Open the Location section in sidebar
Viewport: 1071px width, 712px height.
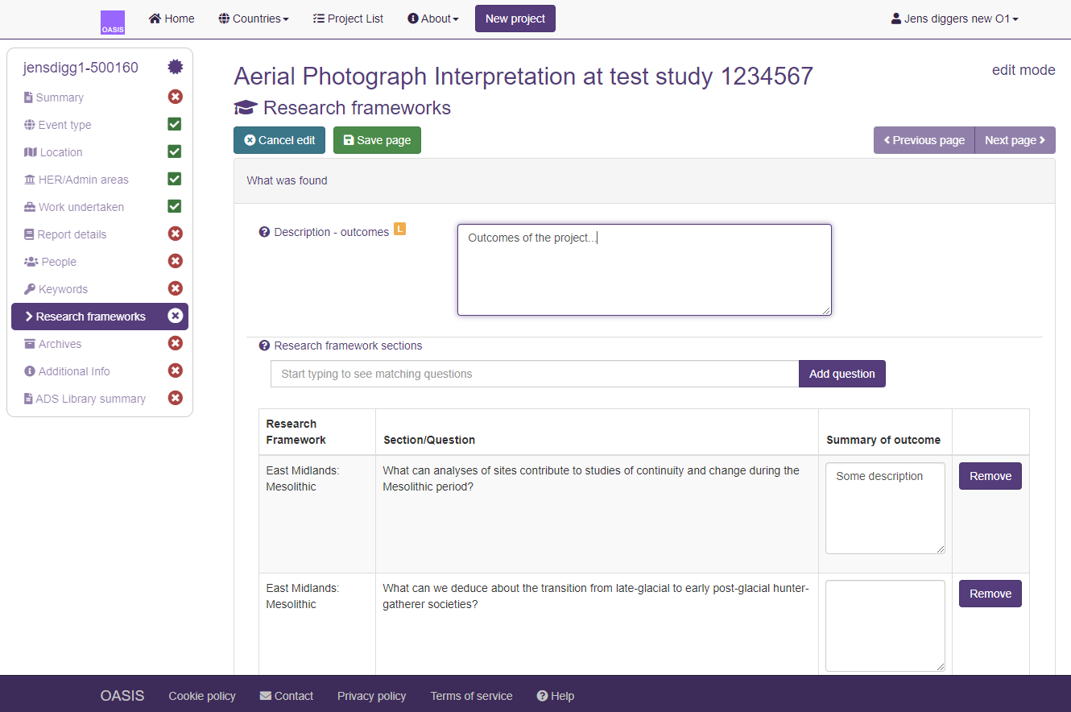tap(53, 152)
